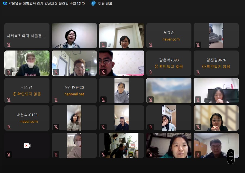Viewport: 245px width, 173px height.
Task: Select video tile of person bending in room
Action: [x=121, y=145]
